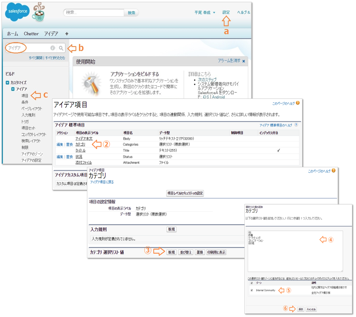Click the アイデア項目に戻る link

point(102,182)
